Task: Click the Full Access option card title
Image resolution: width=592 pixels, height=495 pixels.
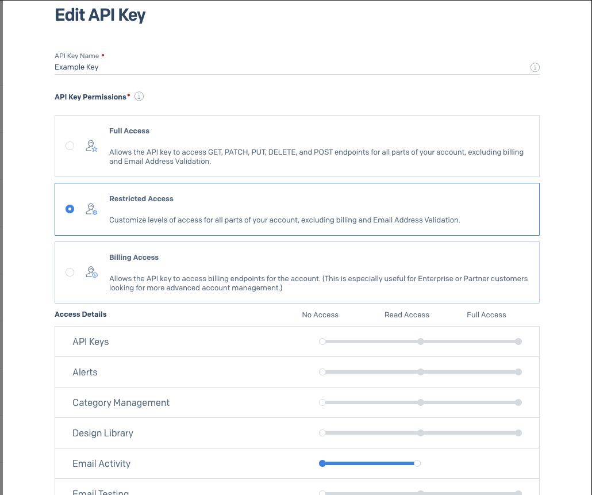Action: pos(129,131)
